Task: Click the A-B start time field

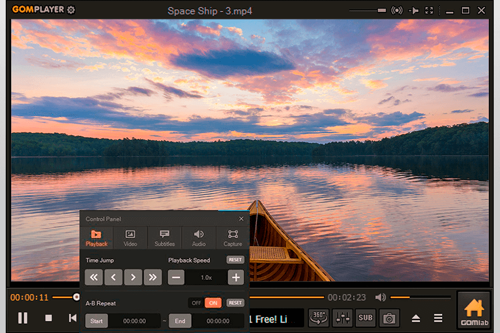Action: click(134, 321)
